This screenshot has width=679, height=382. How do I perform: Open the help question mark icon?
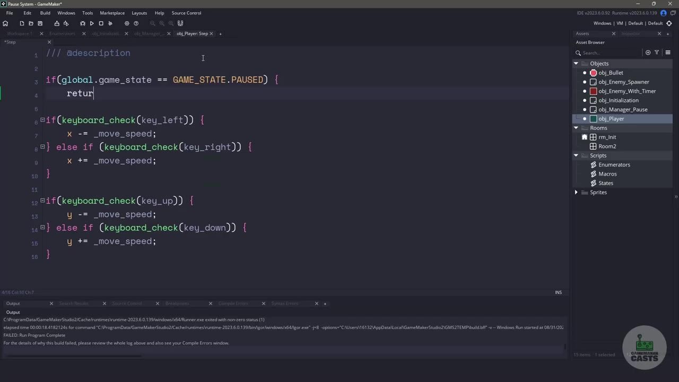(x=136, y=23)
